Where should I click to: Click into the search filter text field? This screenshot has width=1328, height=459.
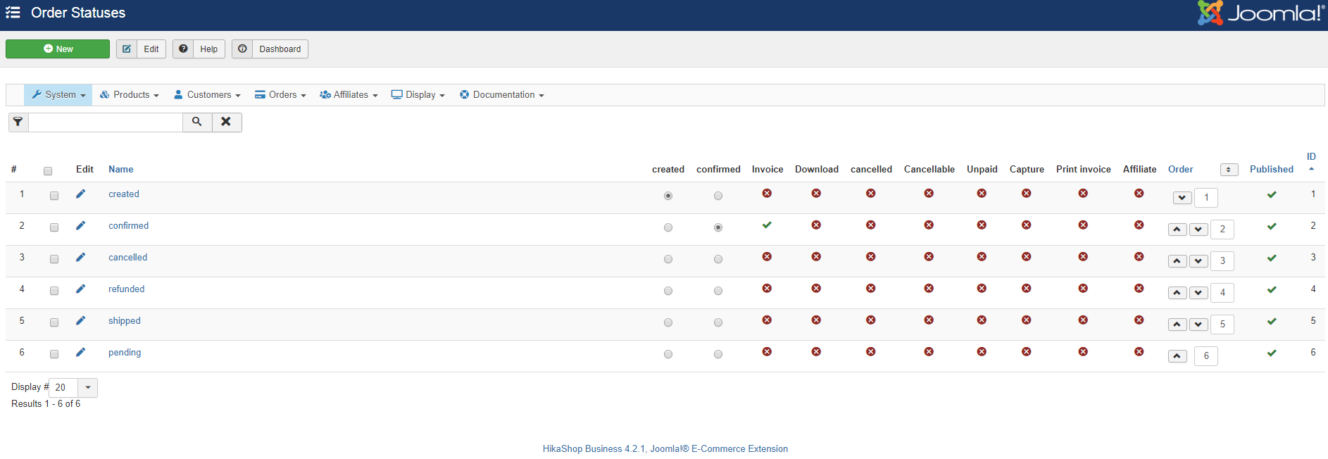pyautogui.click(x=106, y=122)
